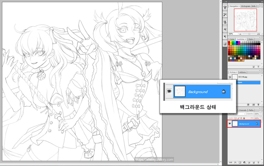Viewport: 264px width, 166px height.
Task: Create new fill or adjustment layer
Action: point(244,163)
